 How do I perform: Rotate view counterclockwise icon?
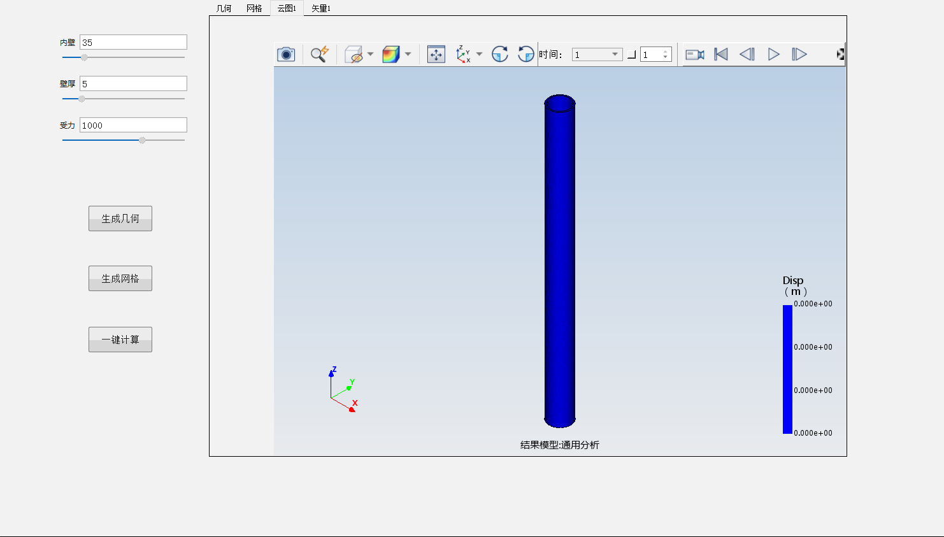click(526, 54)
